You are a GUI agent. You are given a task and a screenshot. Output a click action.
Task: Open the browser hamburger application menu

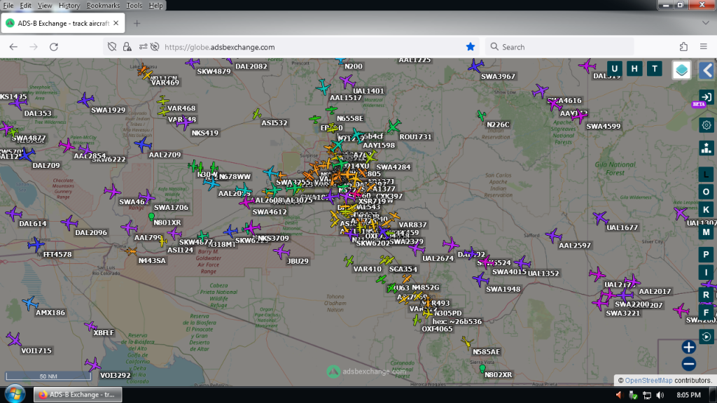(704, 47)
